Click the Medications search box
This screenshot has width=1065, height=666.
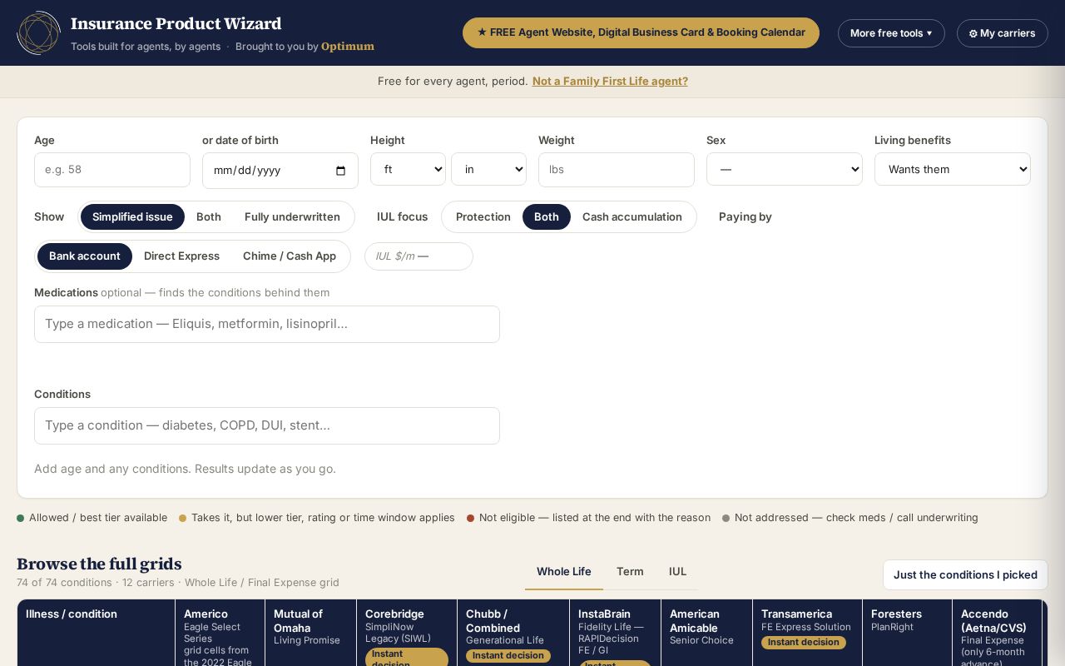(267, 324)
